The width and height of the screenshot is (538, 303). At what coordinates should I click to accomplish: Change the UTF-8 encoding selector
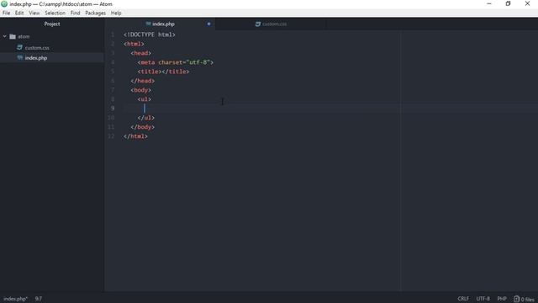coord(483,299)
